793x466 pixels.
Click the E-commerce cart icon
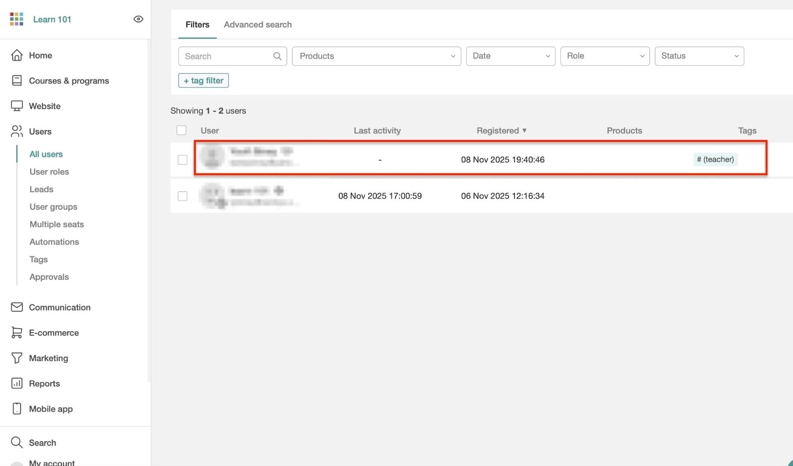pos(17,333)
